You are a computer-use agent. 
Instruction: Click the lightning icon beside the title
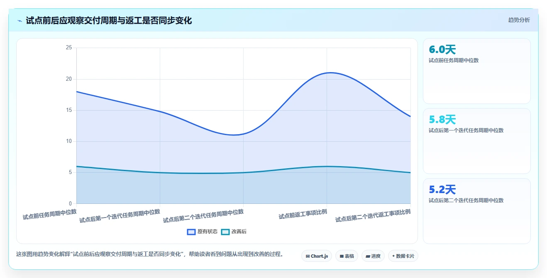pos(20,21)
